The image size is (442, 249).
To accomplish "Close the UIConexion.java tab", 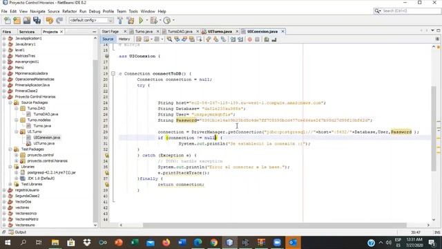I will click(x=282, y=31).
